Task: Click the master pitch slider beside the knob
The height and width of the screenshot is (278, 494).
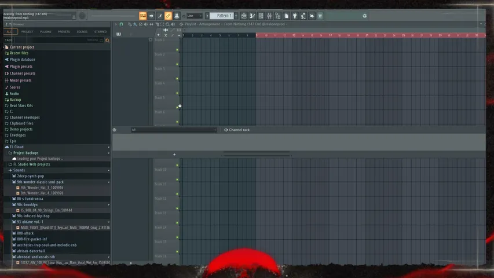Action: (113, 16)
